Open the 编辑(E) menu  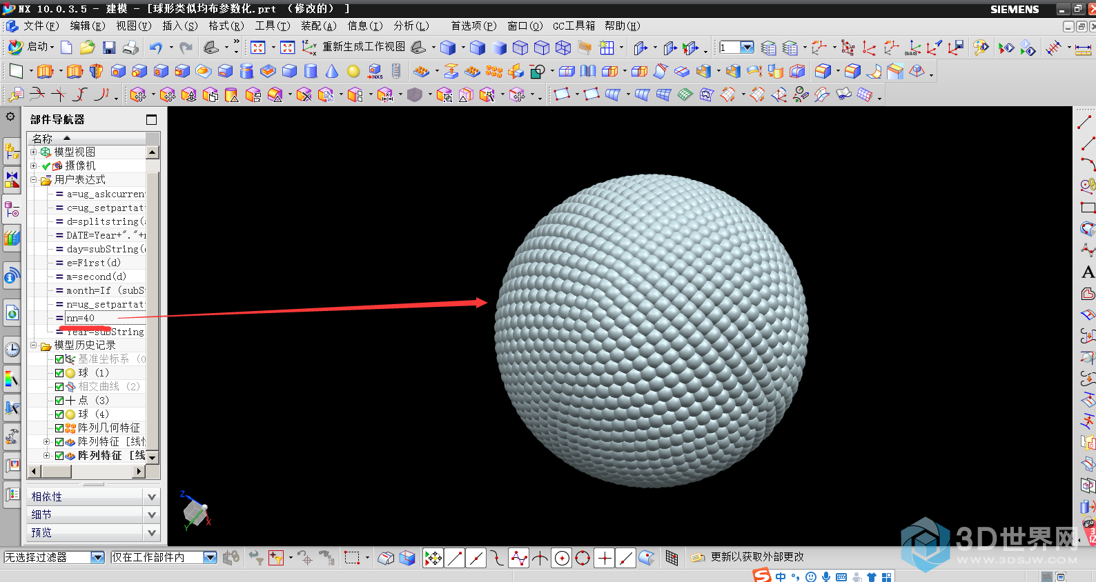[x=87, y=26]
